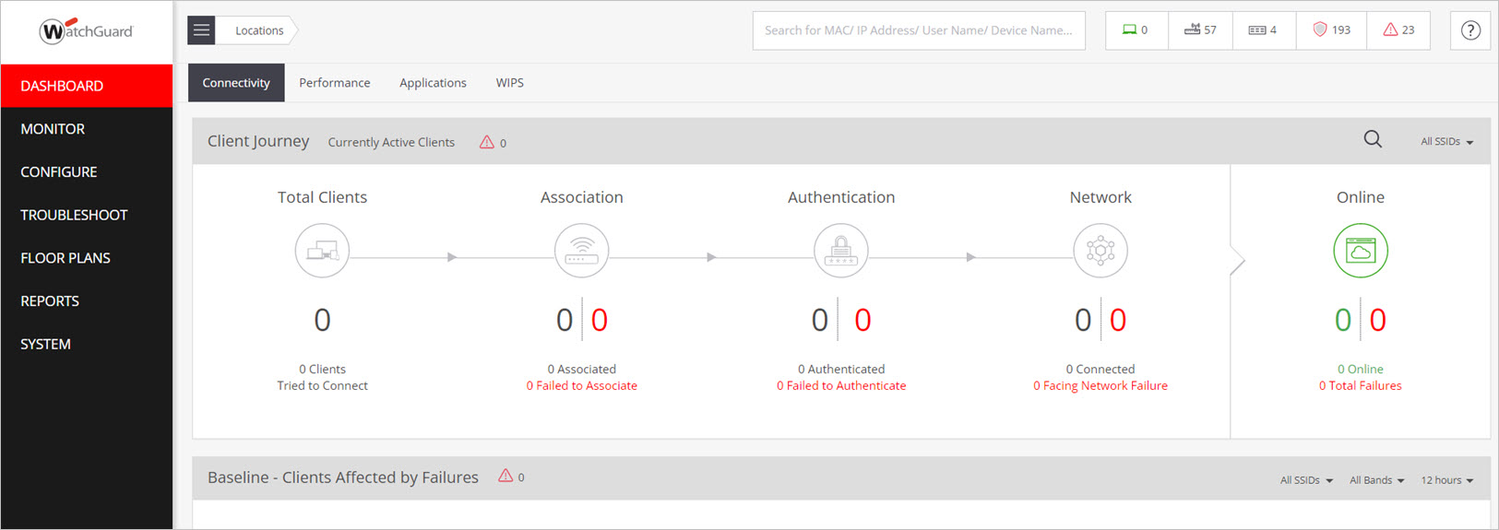The width and height of the screenshot is (1499, 530).
Task: Click the search magnifier in Client Journey
Action: 1373,139
